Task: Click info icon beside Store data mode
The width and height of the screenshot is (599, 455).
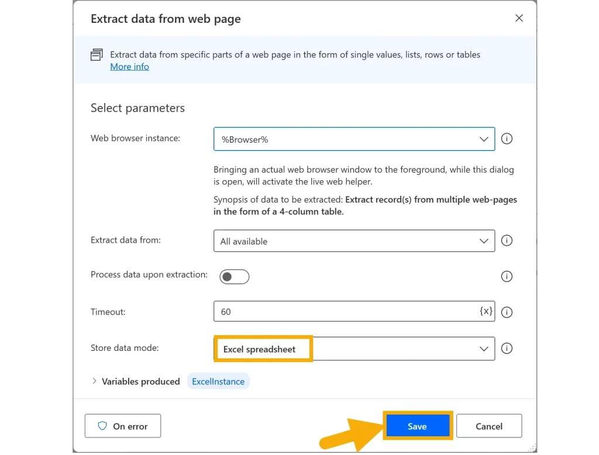Action: (x=507, y=349)
